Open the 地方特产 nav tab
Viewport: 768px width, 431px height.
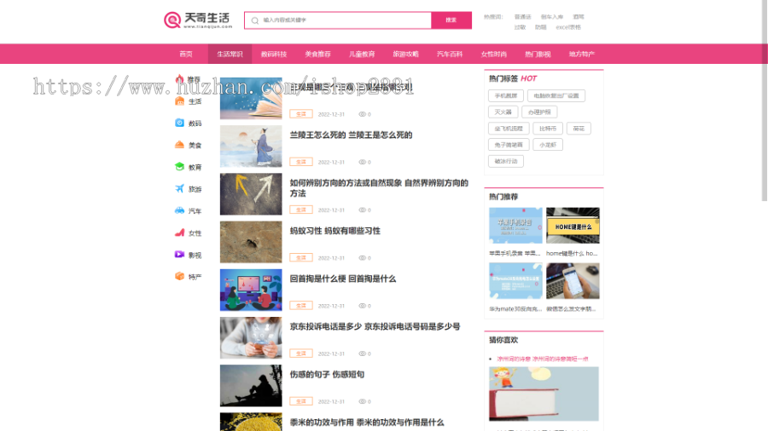pyautogui.click(x=582, y=55)
